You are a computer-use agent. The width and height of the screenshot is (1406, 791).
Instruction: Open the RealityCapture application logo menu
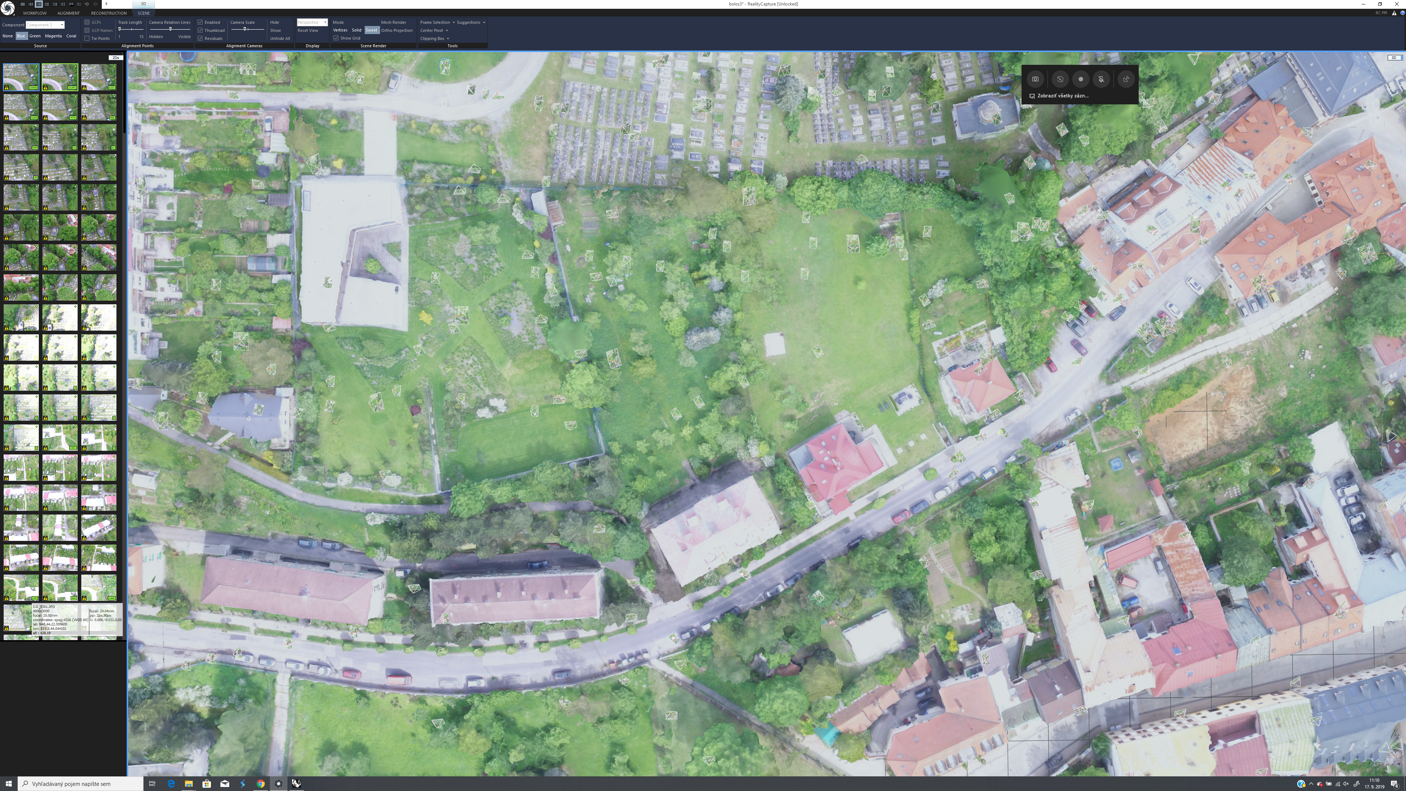click(x=8, y=8)
